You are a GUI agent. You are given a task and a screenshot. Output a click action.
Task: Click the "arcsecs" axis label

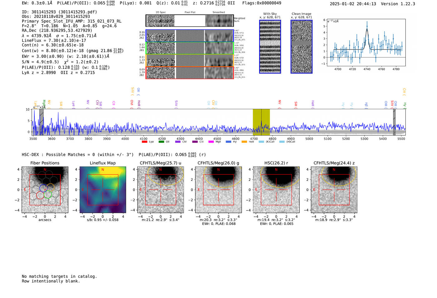tap(45, 220)
